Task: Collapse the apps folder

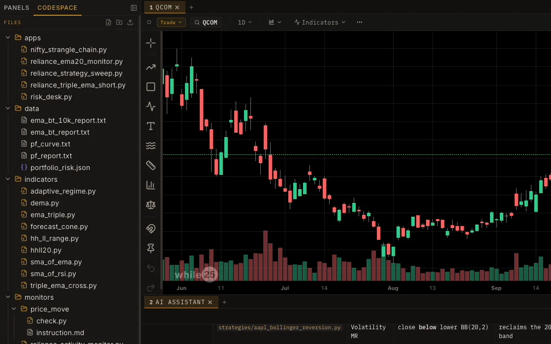Action: click(8, 37)
